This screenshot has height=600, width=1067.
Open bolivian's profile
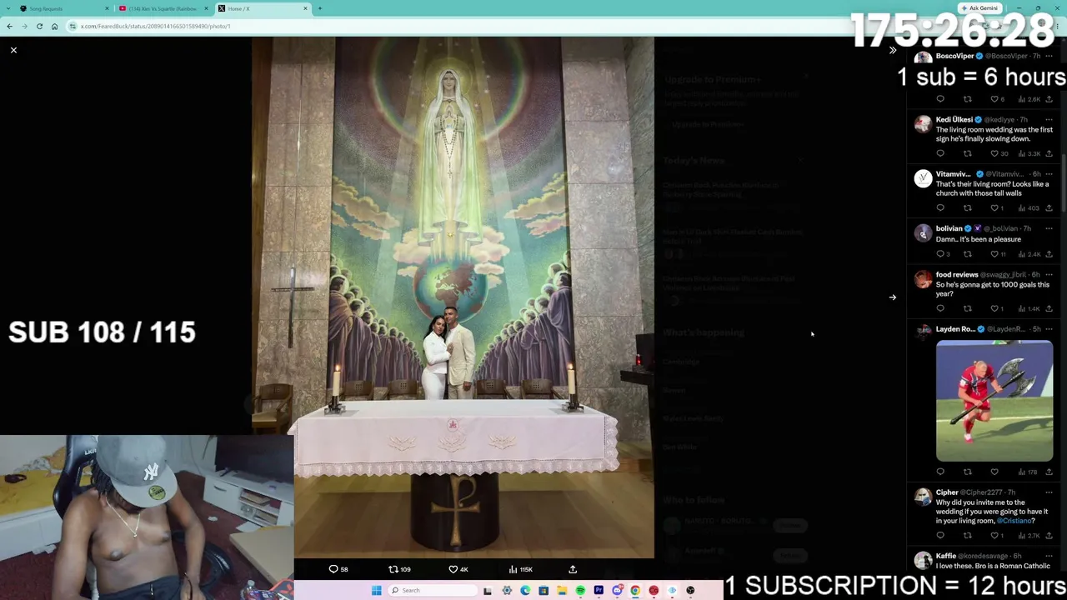tap(949, 228)
